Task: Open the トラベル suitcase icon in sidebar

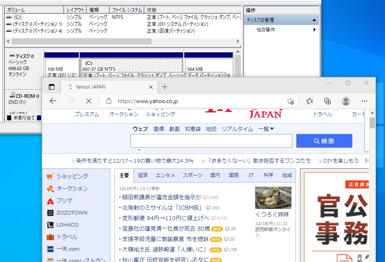Action: coord(50,237)
